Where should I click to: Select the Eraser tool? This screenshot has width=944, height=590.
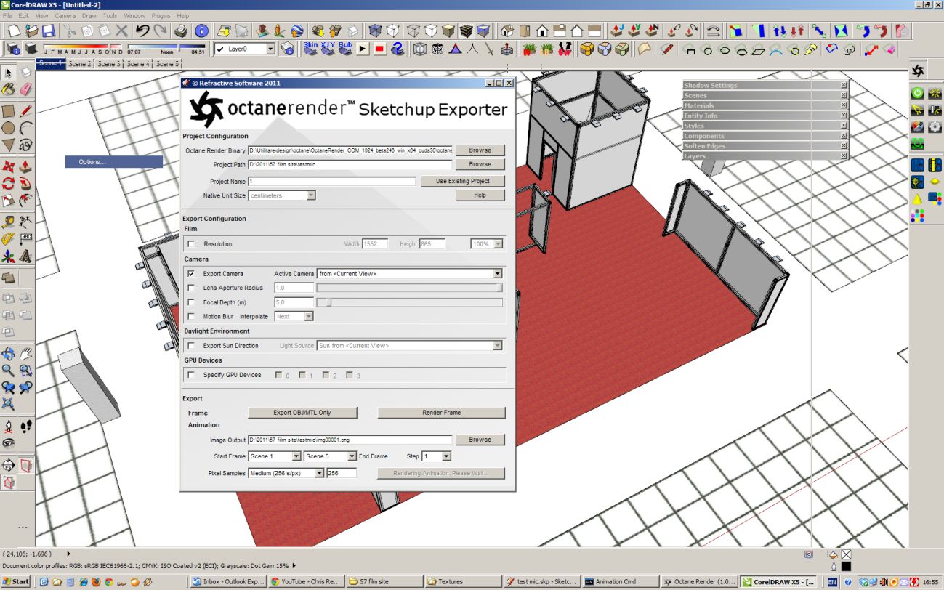26,89
